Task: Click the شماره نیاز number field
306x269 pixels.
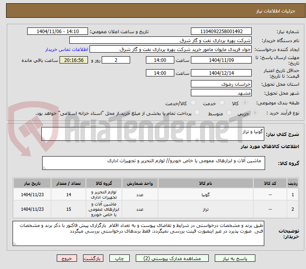Action: [x=221, y=32]
